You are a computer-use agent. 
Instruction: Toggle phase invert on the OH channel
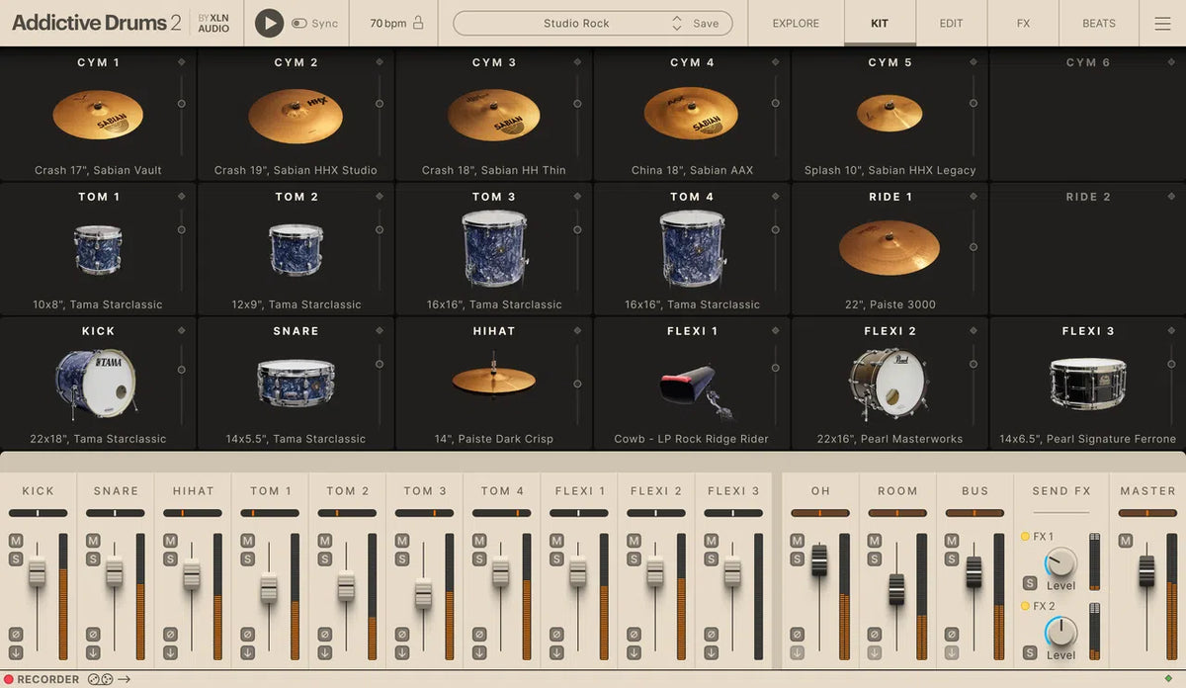(796, 635)
